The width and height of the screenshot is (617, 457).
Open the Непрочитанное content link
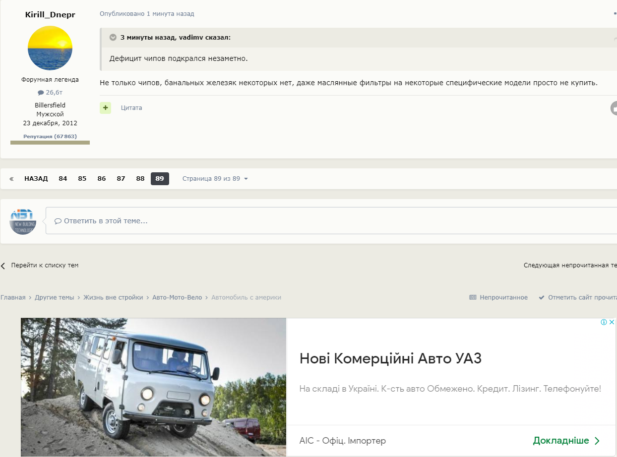[x=498, y=298]
